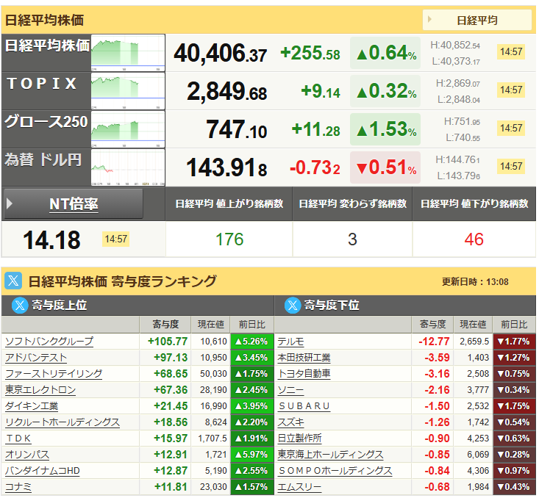Click the X icon beside 日経平均株価 寄与度ランキング

(x=13, y=281)
